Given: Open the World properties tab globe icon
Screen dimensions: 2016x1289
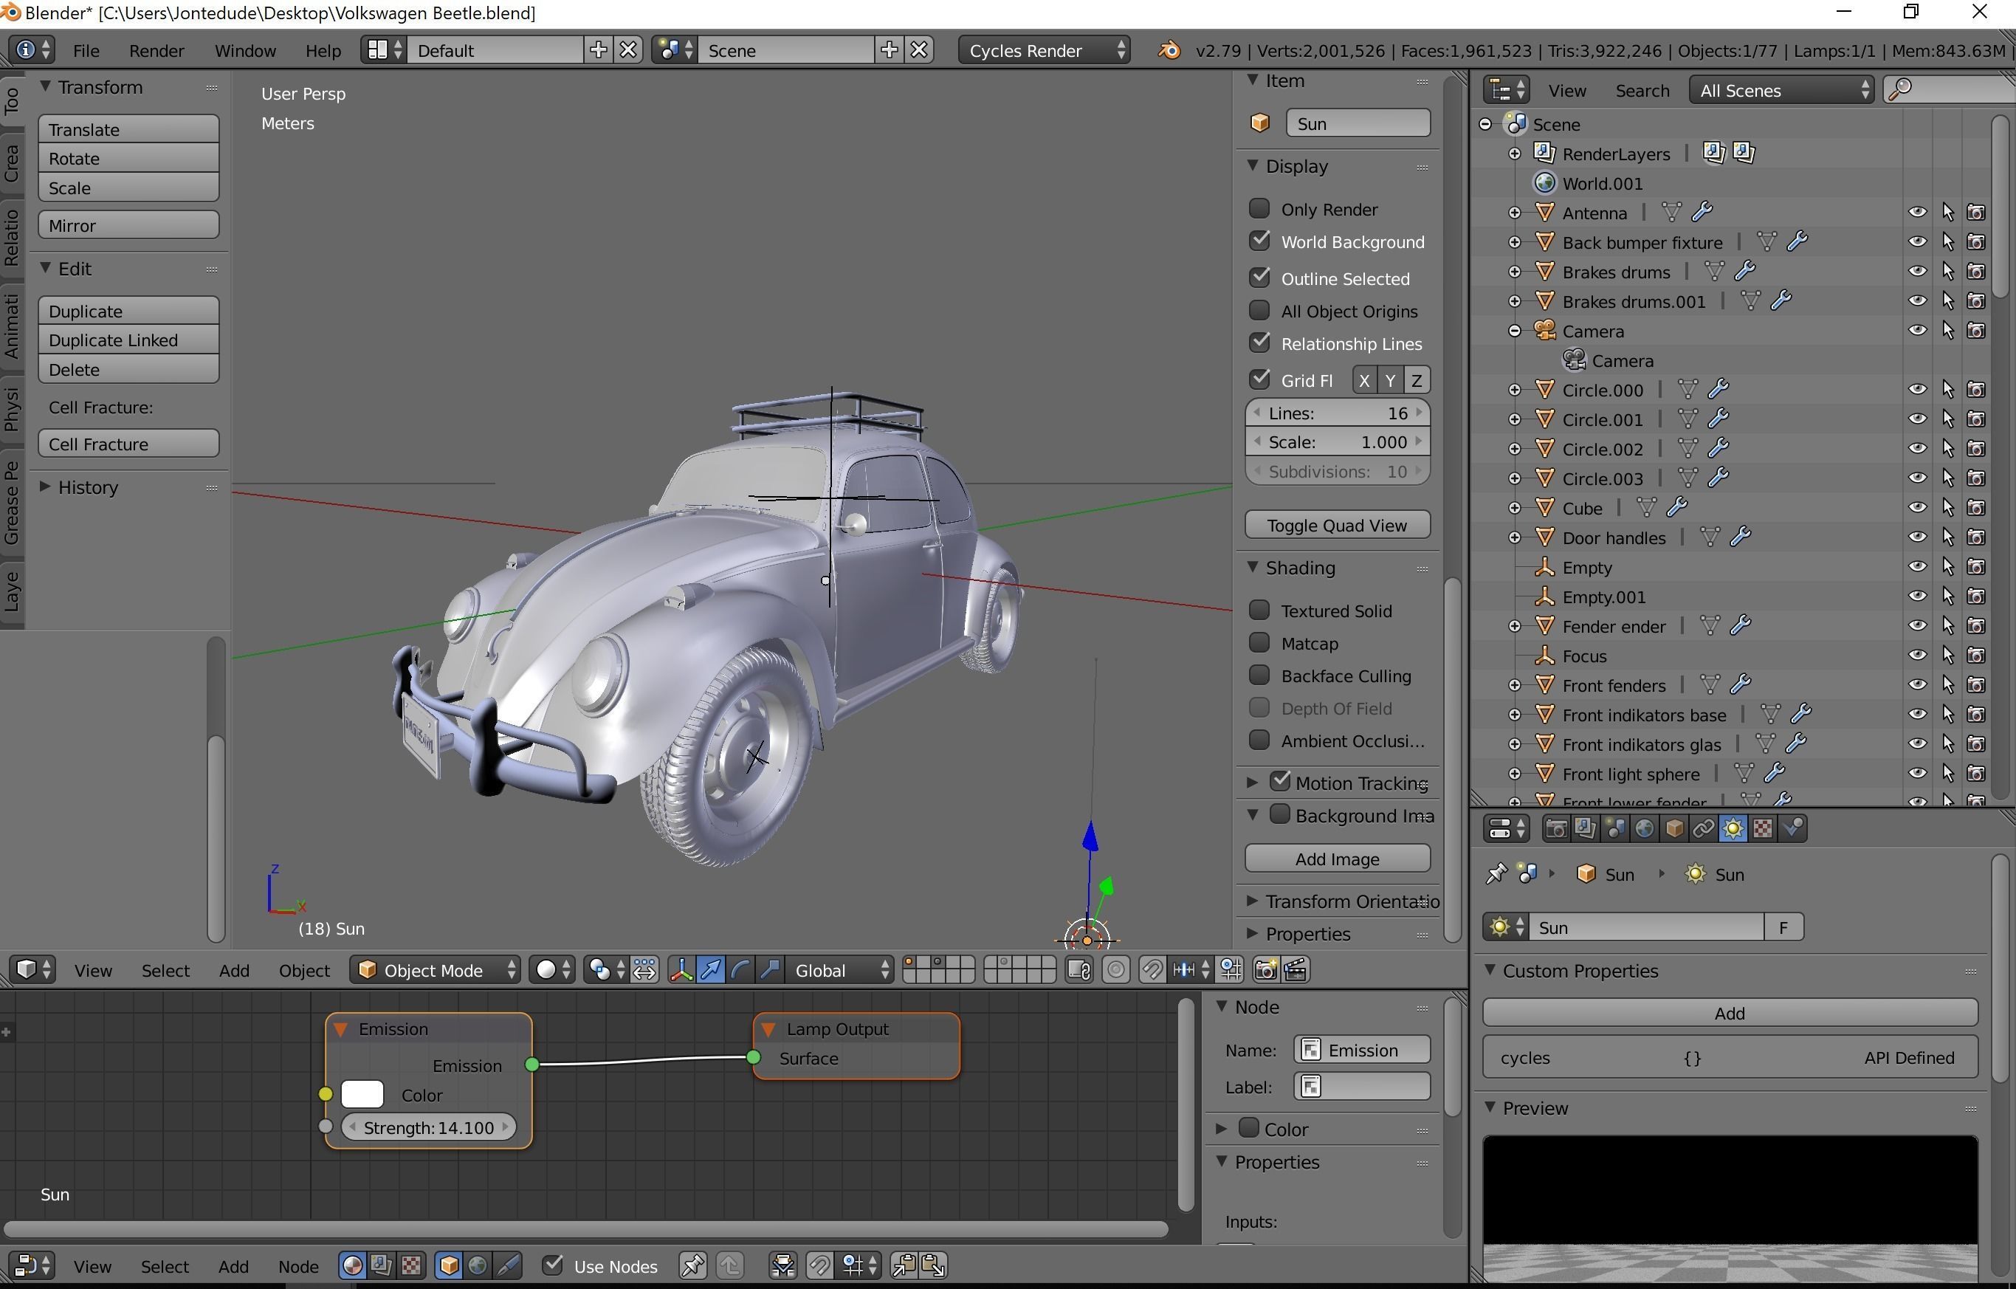Looking at the screenshot, I should 1643,828.
